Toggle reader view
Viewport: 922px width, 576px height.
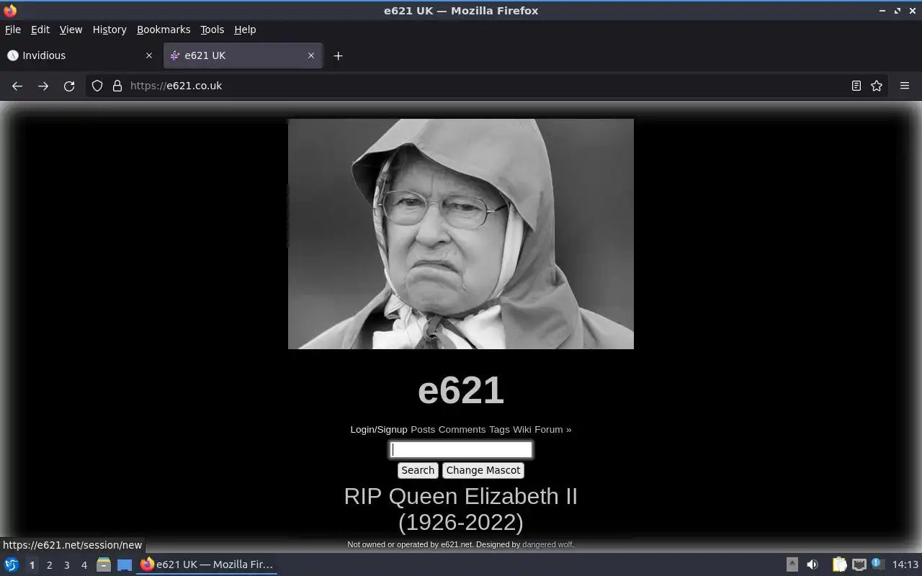(x=856, y=86)
